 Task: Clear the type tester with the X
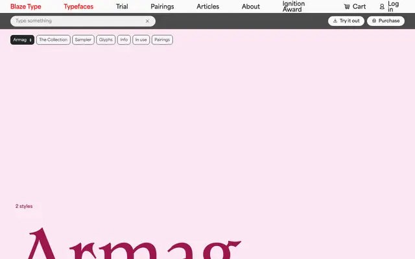click(x=147, y=21)
